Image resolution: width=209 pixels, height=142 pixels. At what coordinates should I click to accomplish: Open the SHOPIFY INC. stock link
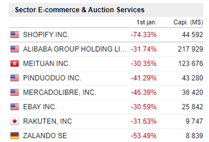click(x=46, y=35)
